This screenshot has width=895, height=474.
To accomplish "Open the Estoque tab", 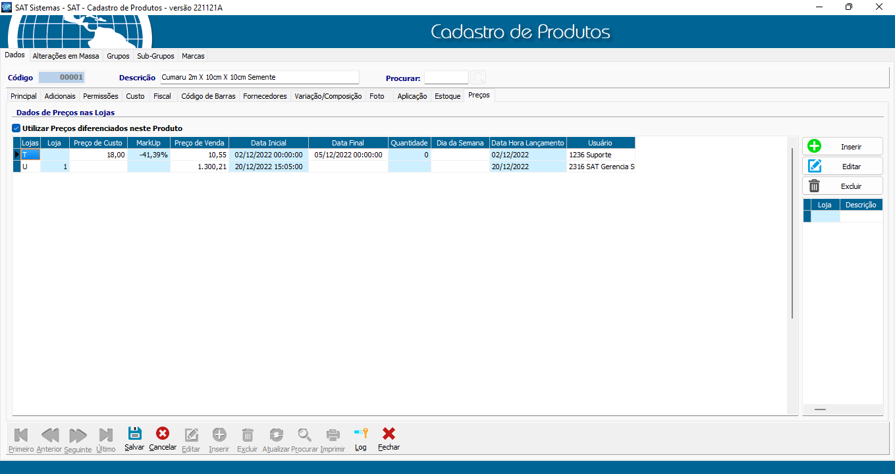I will (x=447, y=96).
